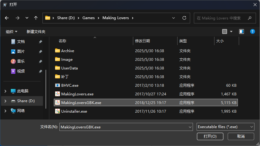Expand chevron after Games breadcrumb

click(x=98, y=18)
